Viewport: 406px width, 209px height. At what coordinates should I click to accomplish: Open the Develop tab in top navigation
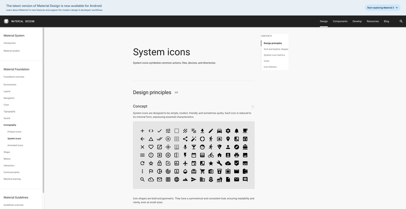[357, 21]
